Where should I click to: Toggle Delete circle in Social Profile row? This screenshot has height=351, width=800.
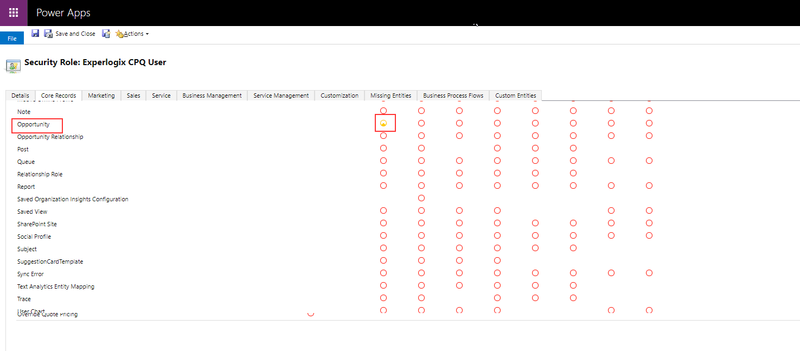(x=497, y=235)
